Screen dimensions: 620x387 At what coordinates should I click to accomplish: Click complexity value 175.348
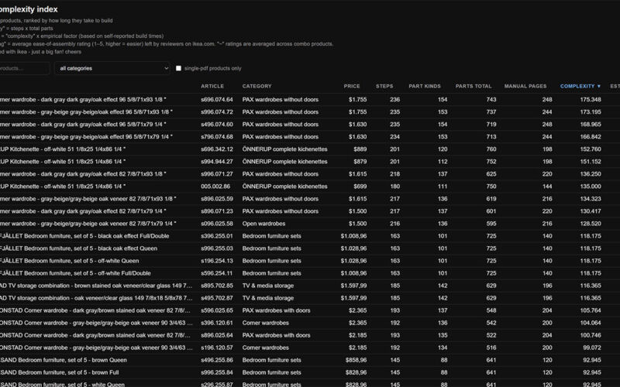[591, 100]
